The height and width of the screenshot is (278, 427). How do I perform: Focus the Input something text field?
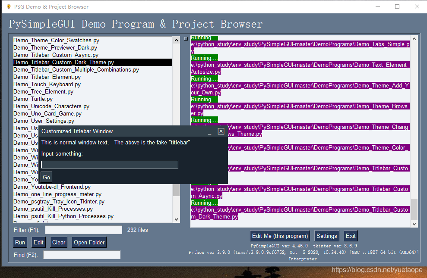point(110,164)
